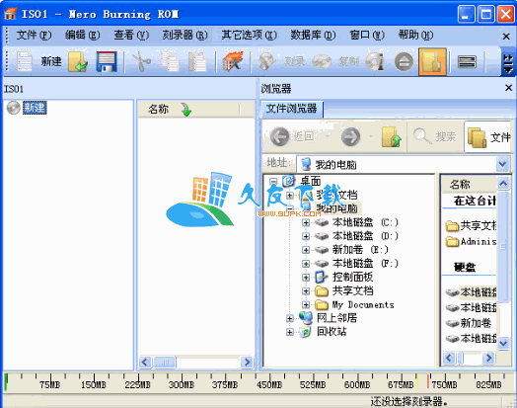The image size is (517, 408).
Task: Toggle the highlighted file browser toolbar icon
Action: pyautogui.click(x=432, y=61)
